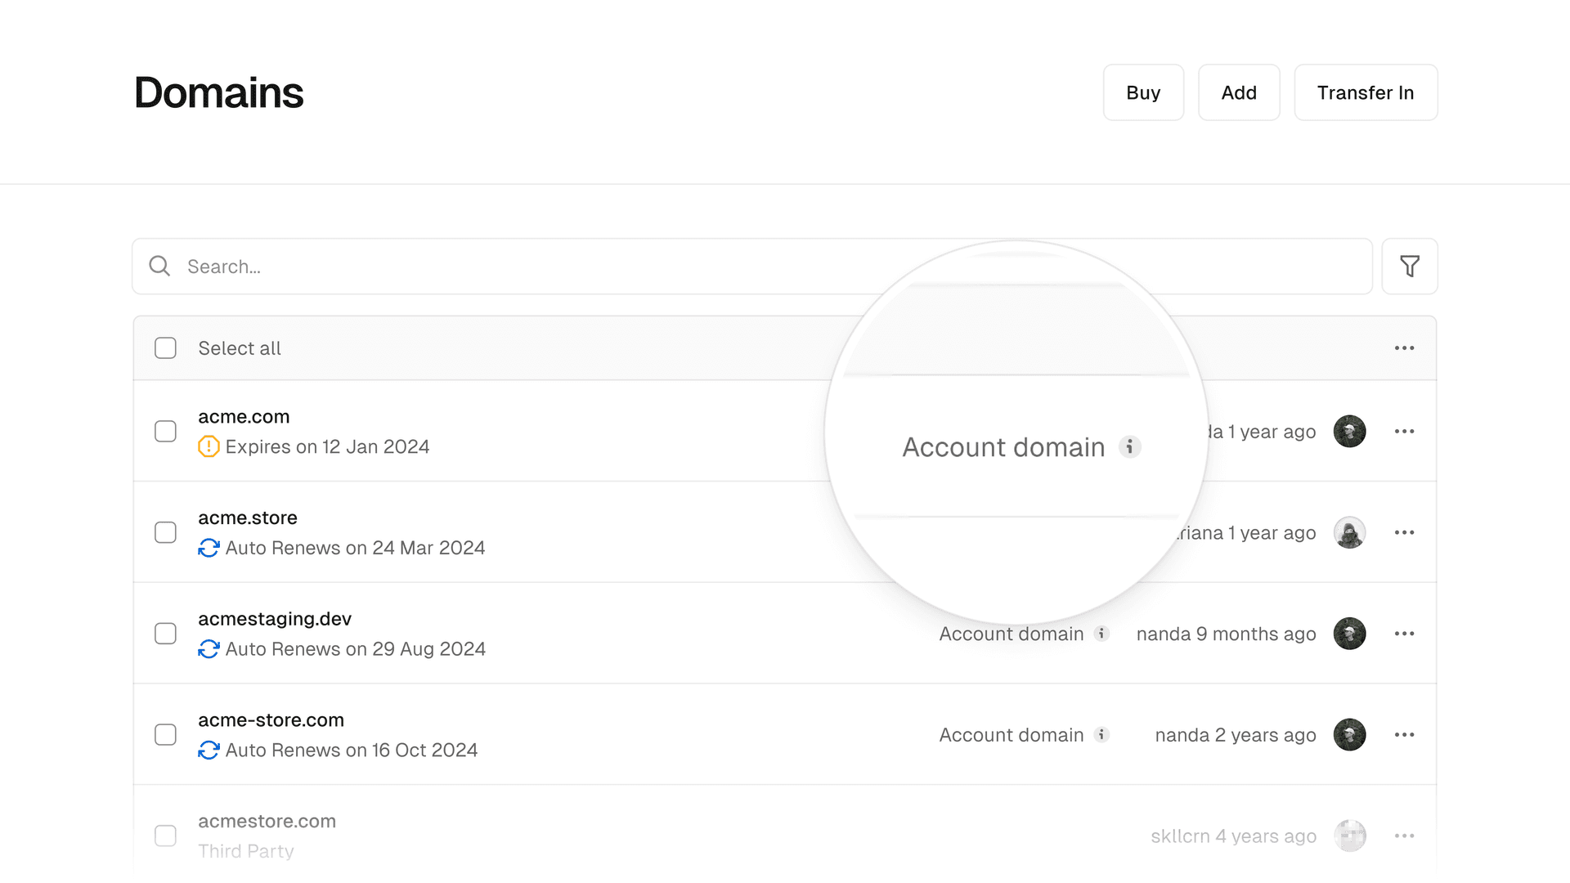
Task: Select the acme.com checkbox
Action: click(165, 431)
